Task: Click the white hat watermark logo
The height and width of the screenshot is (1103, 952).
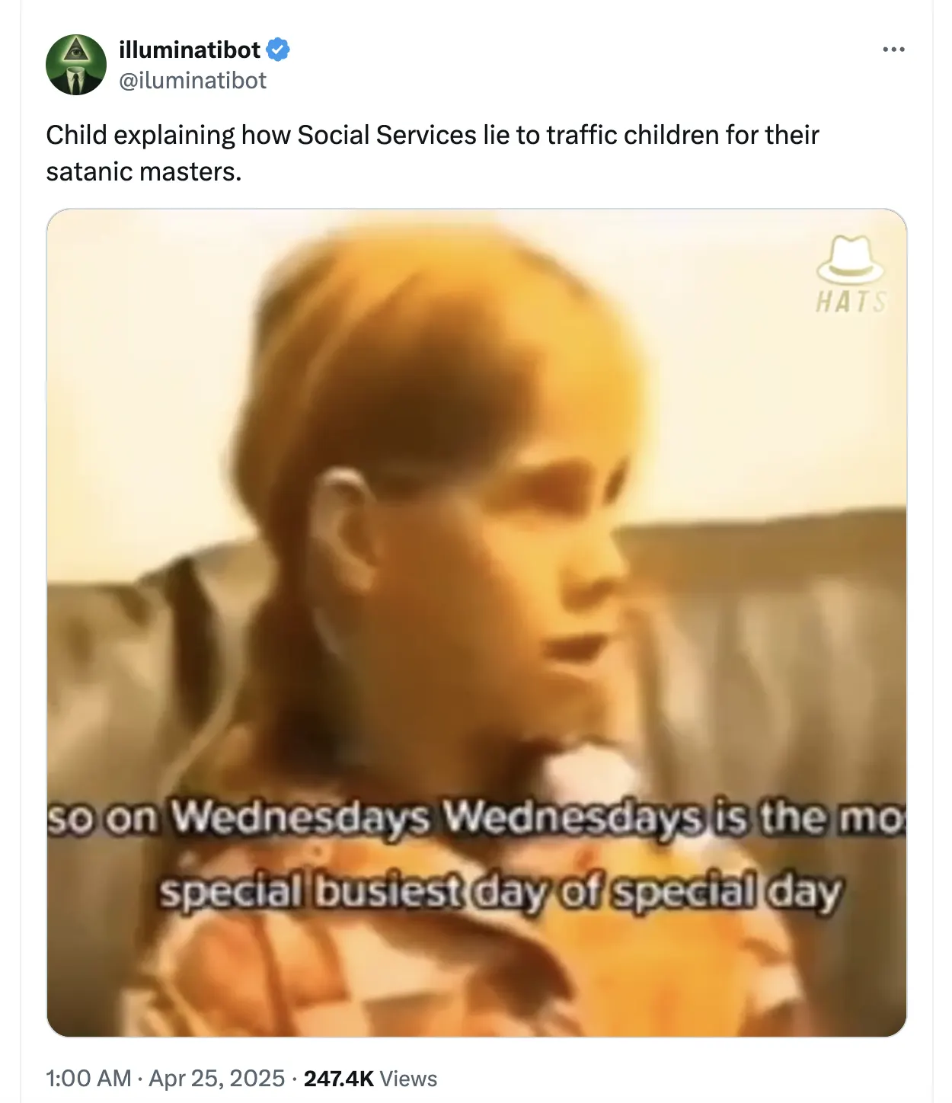Action: pos(850,261)
